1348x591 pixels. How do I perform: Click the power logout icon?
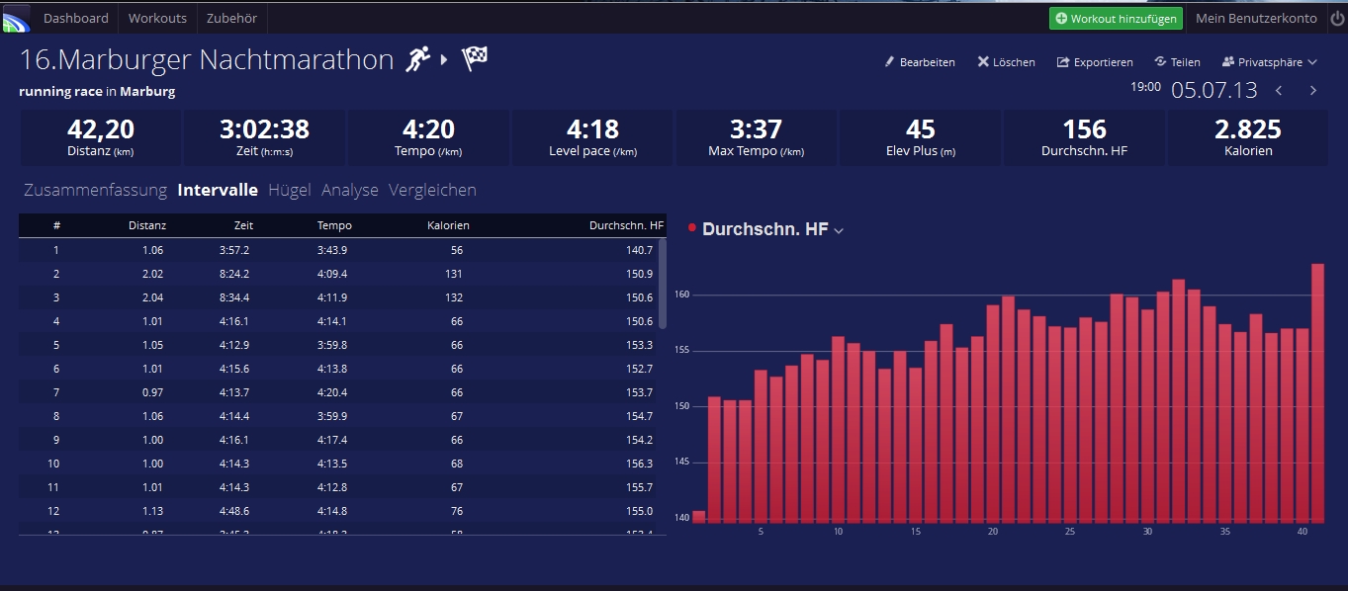pos(1337,19)
